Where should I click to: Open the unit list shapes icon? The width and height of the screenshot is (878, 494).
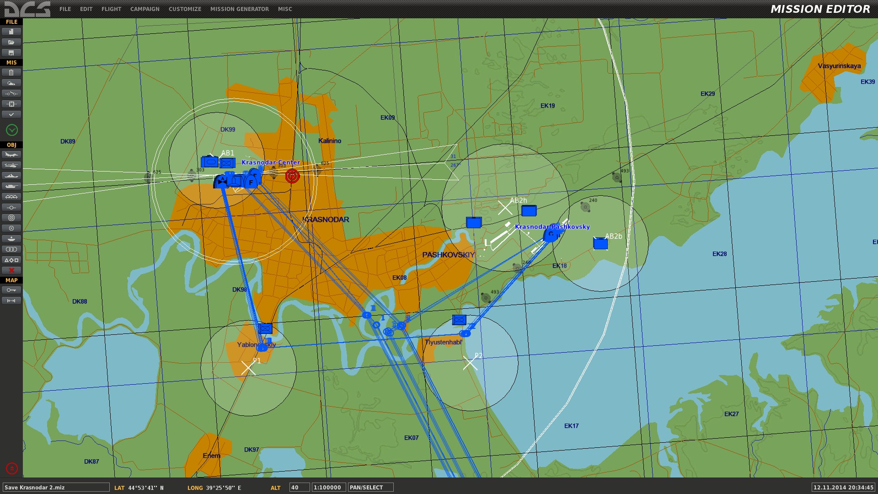(11, 260)
